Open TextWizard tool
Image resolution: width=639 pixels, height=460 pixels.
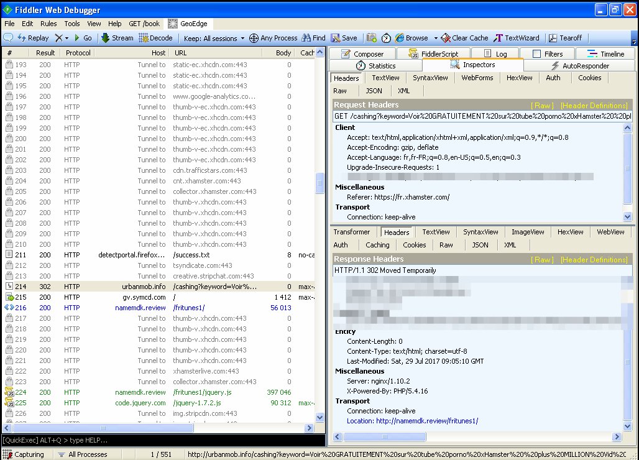(517, 38)
